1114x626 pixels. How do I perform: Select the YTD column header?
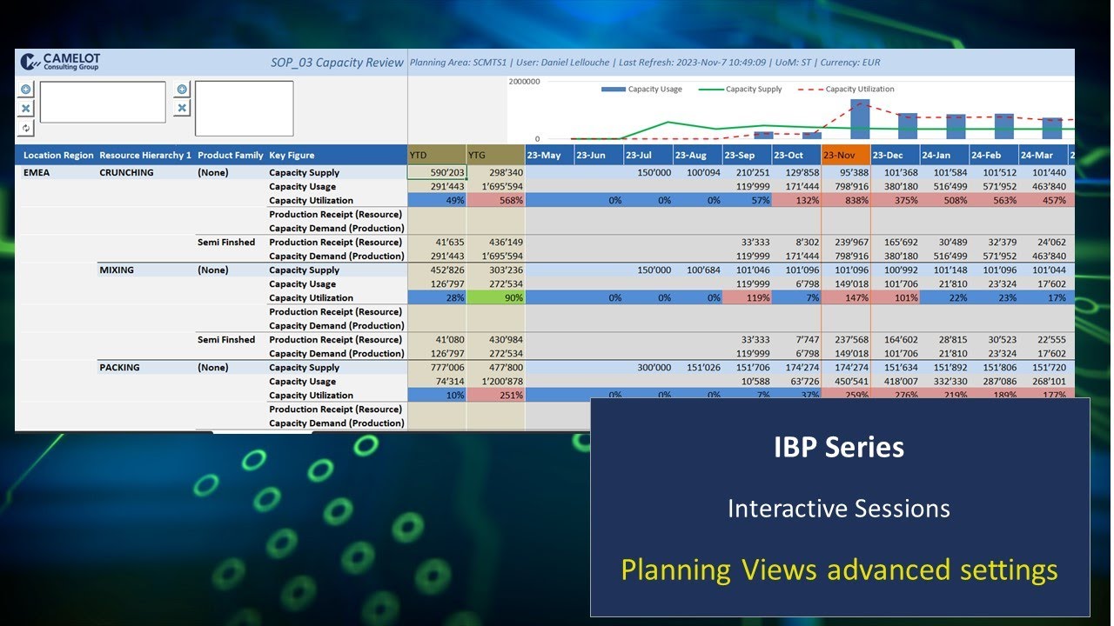437,156
